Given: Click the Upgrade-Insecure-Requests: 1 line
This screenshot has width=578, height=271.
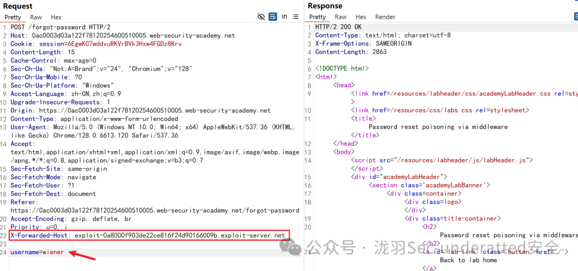Looking at the screenshot, I should pyautogui.click(x=60, y=102).
